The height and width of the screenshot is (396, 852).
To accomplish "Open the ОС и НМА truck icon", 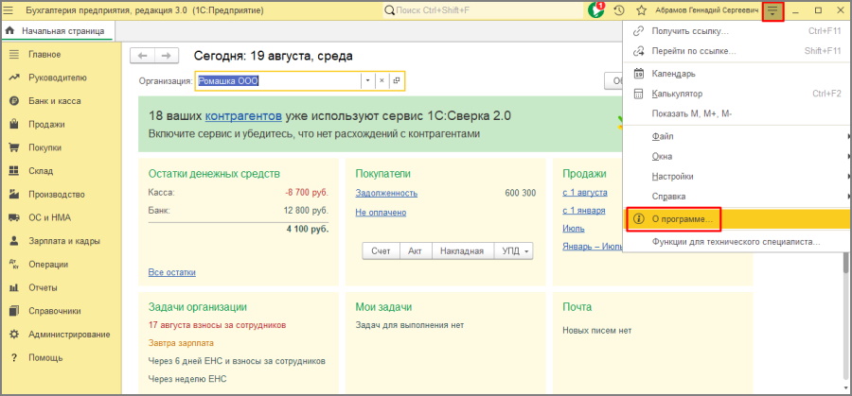I will [14, 218].
